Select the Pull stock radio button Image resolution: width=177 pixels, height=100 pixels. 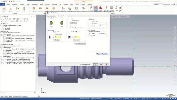coord(90,36)
